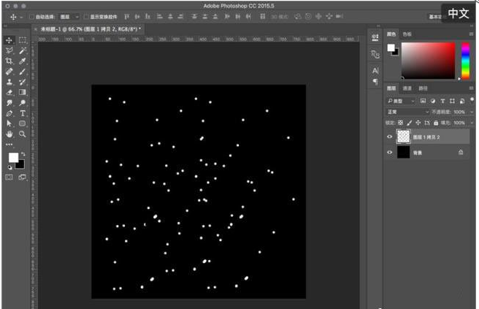Select the Hand tool
Screen dimensions: 479x309
tap(9, 134)
